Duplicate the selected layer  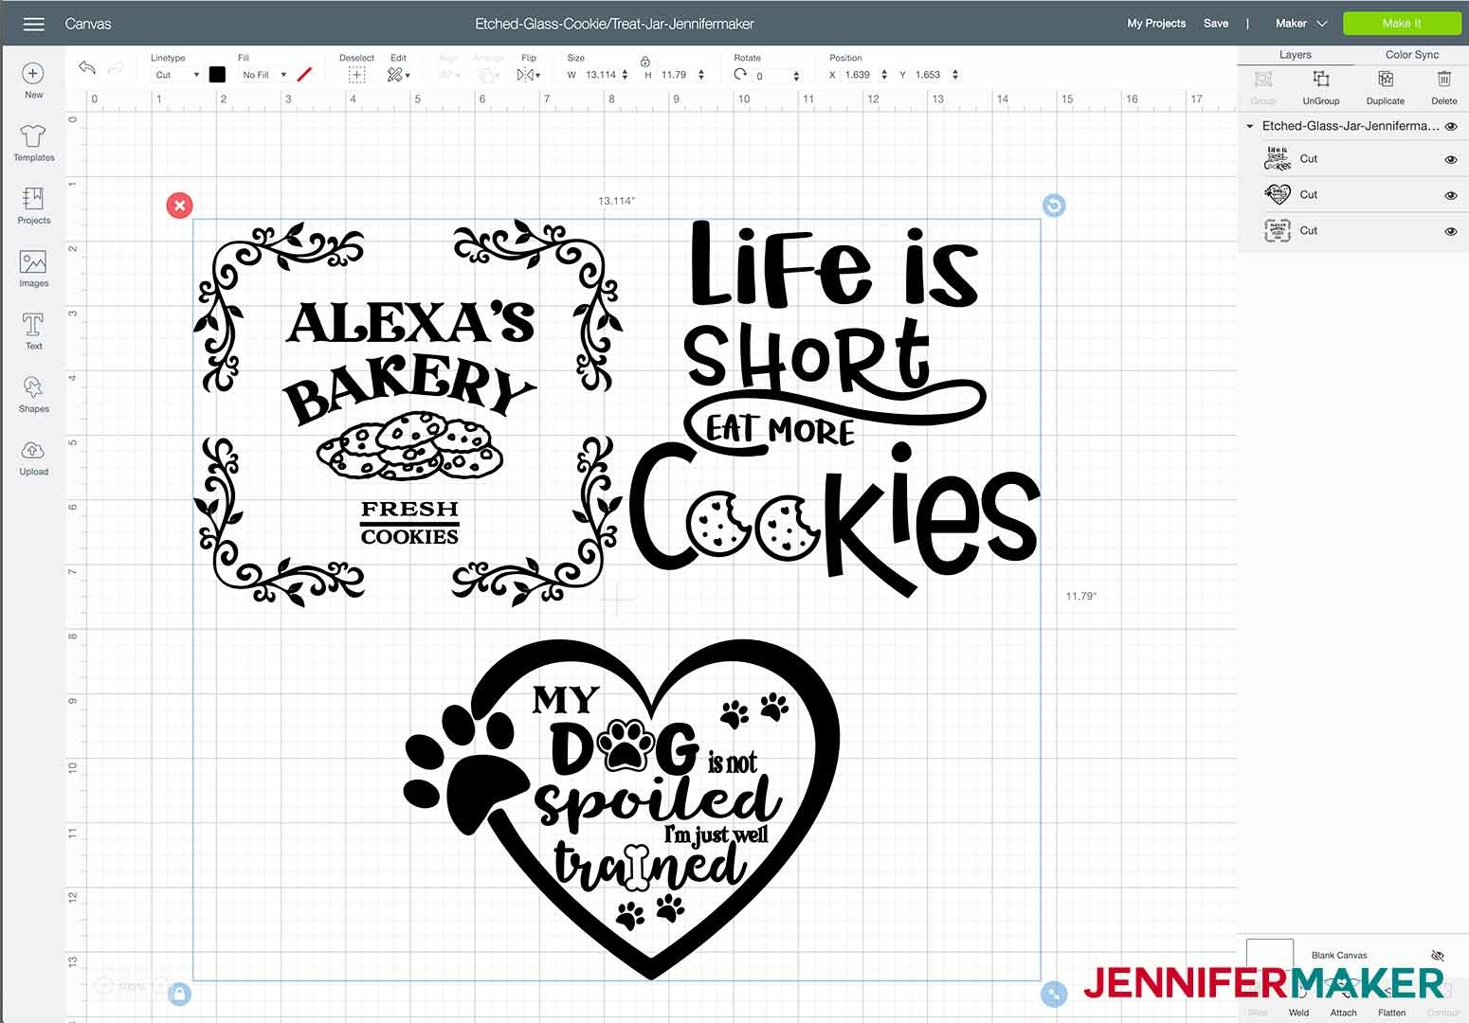[1385, 85]
